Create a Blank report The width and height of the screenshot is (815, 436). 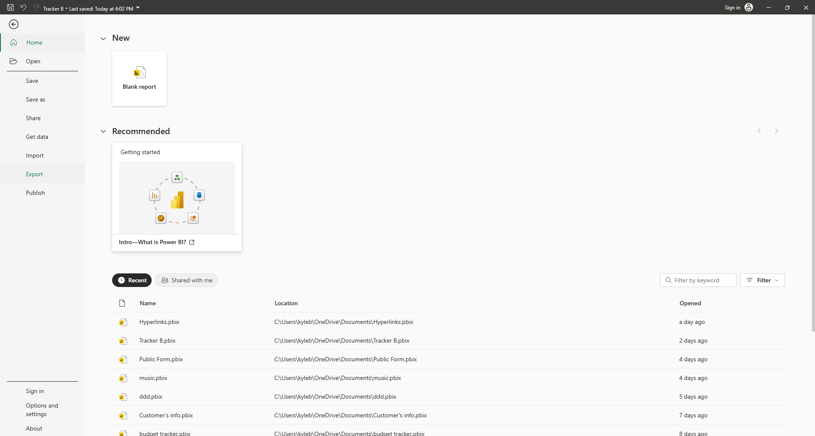(139, 79)
